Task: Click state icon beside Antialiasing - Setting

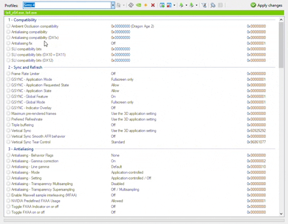Action: (8, 178)
